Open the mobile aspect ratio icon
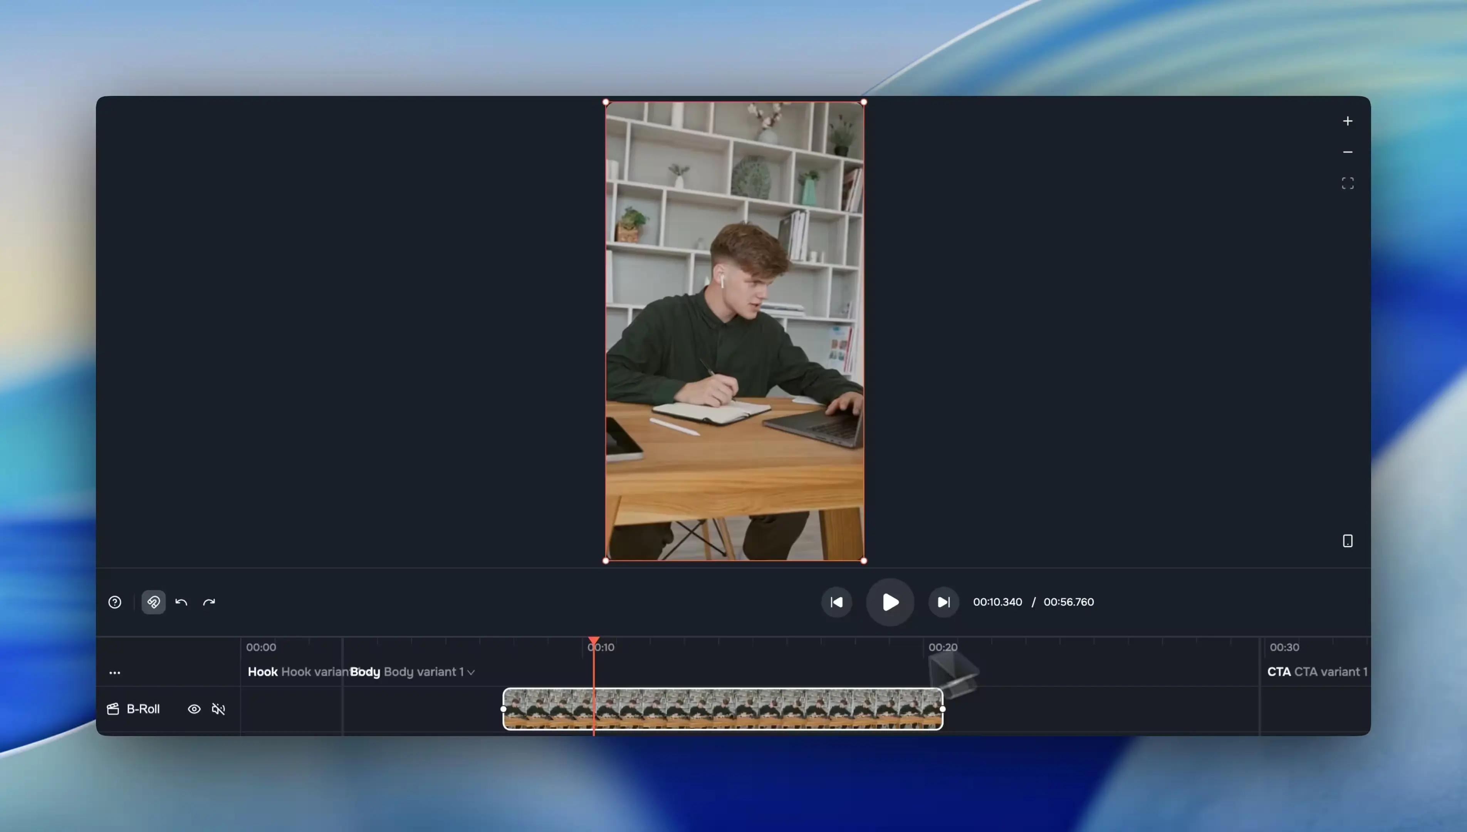Viewport: 1467px width, 832px height. coord(1348,540)
